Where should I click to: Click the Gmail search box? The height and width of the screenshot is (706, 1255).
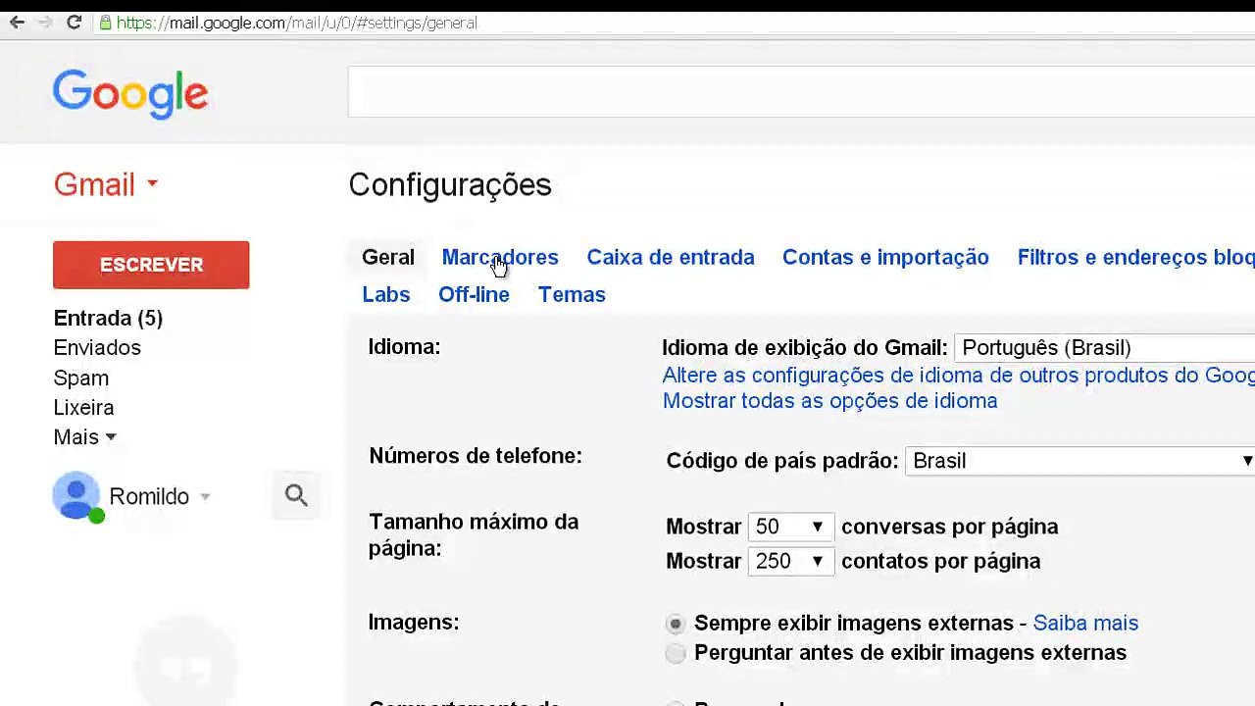pos(801,92)
